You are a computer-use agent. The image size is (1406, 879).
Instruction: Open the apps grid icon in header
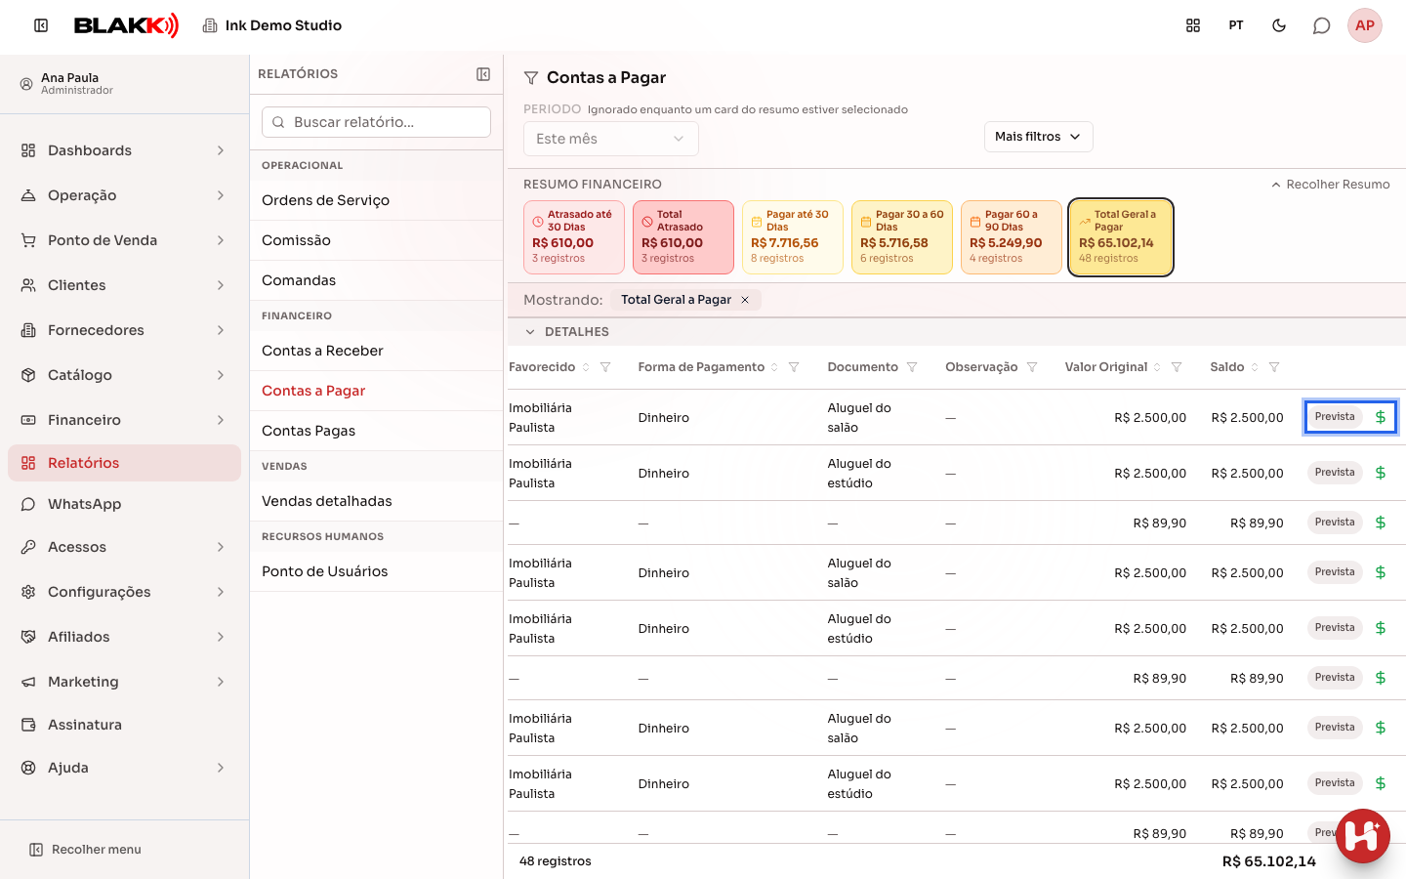(1193, 25)
